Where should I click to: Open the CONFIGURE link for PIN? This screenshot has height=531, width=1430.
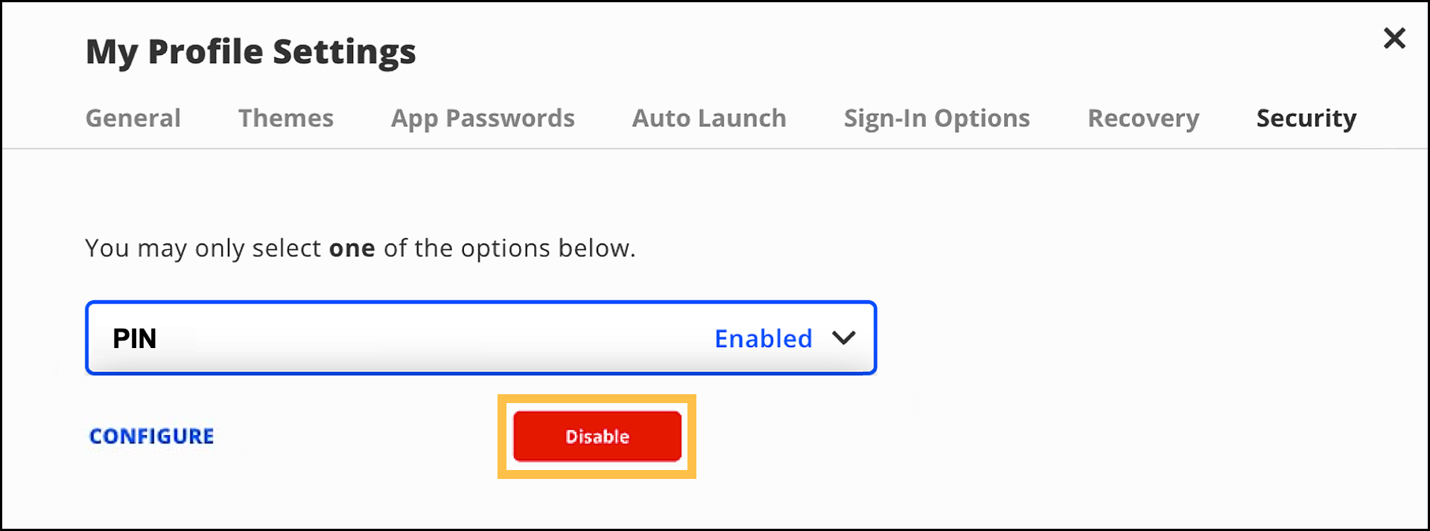(x=150, y=436)
